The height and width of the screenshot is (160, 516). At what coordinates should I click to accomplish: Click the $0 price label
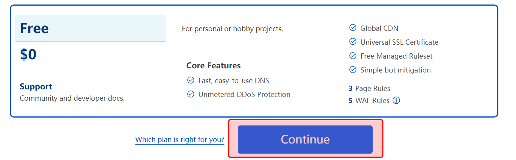[x=28, y=55]
